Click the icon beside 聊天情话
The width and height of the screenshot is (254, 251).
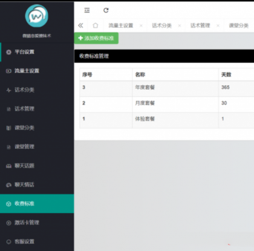pos(8,185)
